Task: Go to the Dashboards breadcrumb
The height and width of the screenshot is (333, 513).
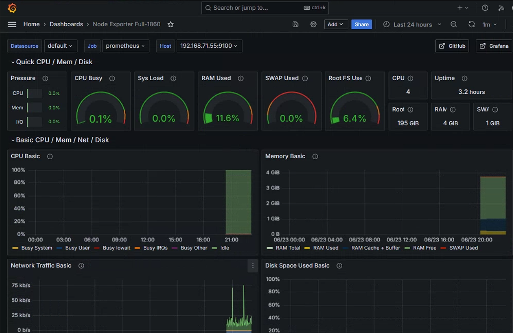Action: pos(66,24)
